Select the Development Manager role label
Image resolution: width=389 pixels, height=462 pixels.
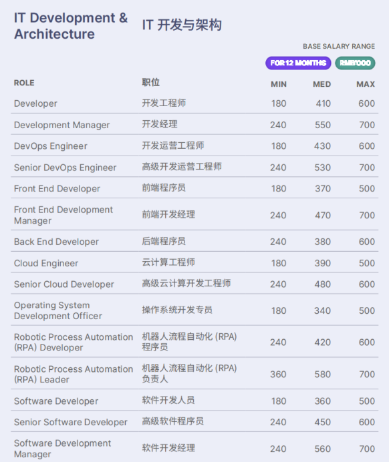61,125
